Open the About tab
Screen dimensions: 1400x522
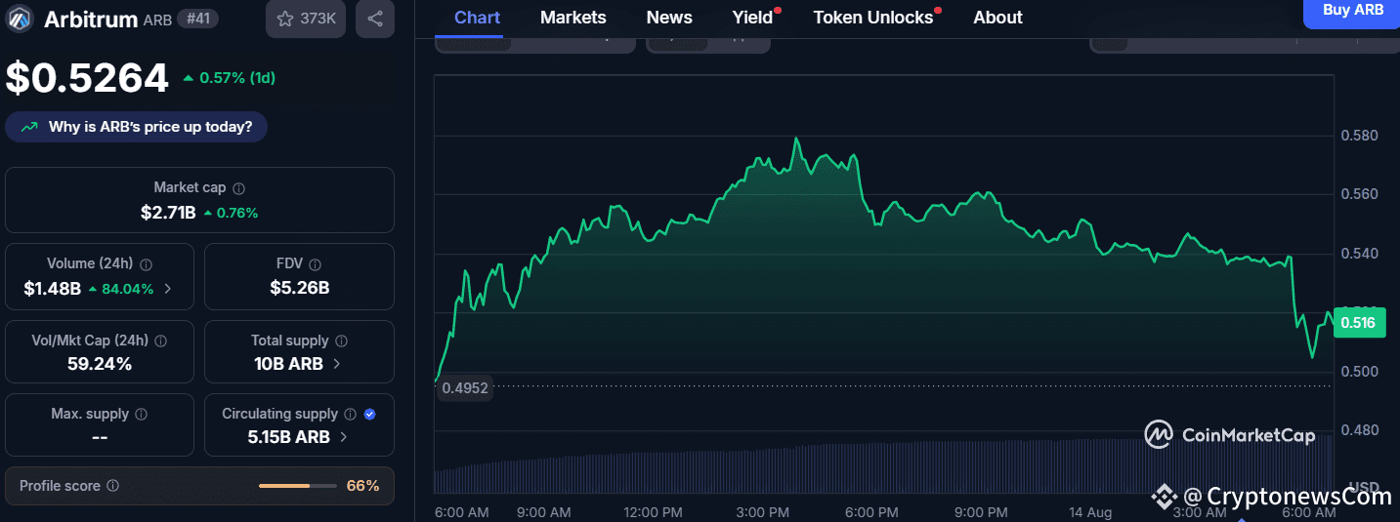(998, 18)
